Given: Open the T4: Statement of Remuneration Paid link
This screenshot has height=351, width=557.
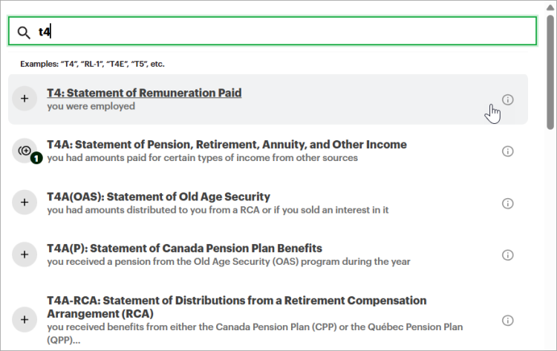Looking at the screenshot, I should point(144,93).
